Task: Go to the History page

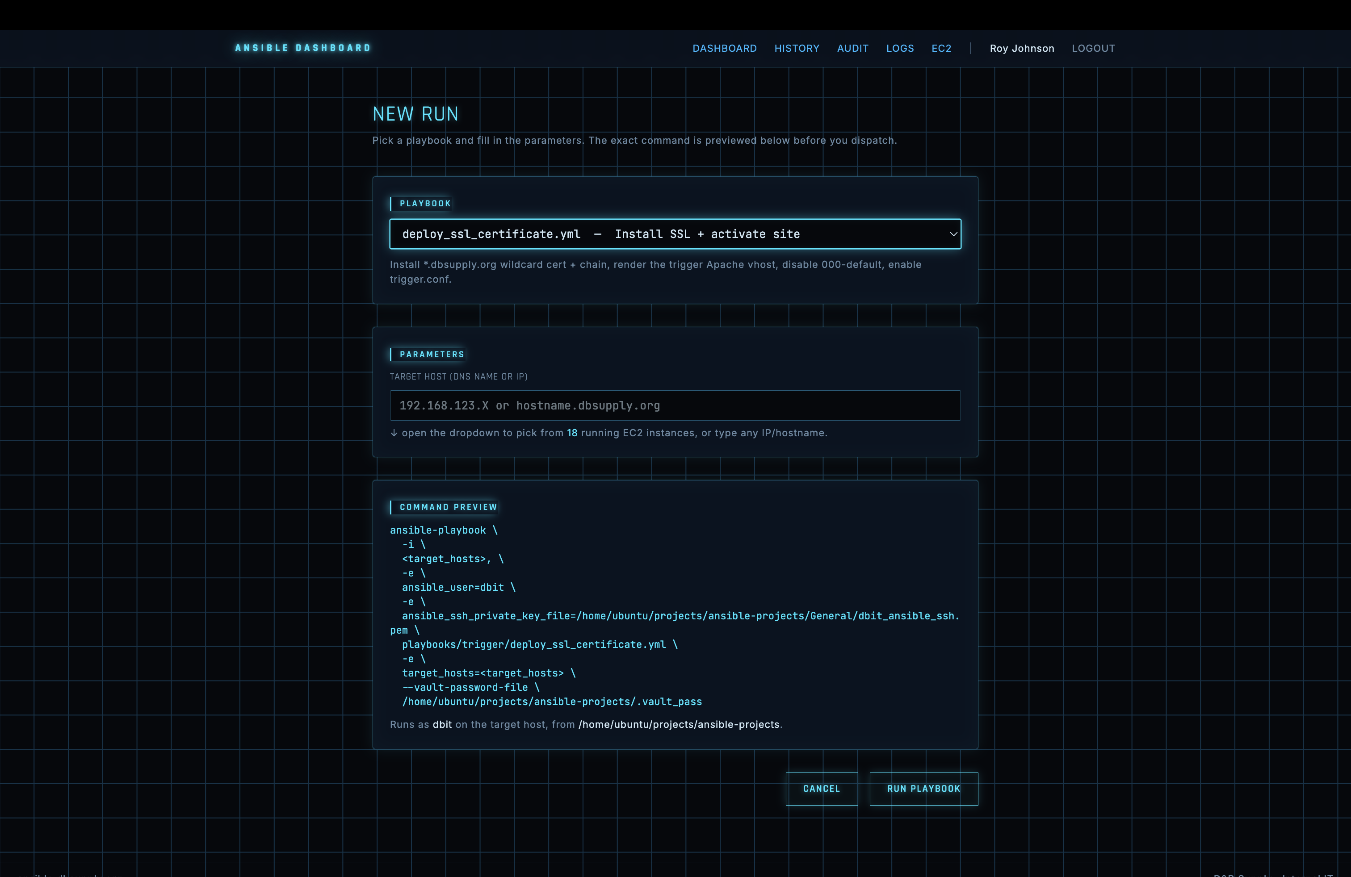Action: point(797,48)
